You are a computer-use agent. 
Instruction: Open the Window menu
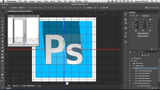click(x=78, y=1)
